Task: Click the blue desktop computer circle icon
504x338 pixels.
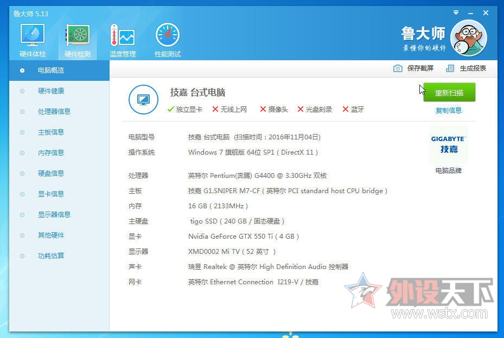Action: coord(143,100)
